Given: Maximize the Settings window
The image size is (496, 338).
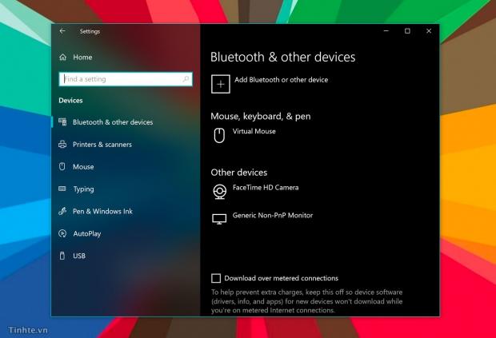Looking at the screenshot, I should point(407,31).
